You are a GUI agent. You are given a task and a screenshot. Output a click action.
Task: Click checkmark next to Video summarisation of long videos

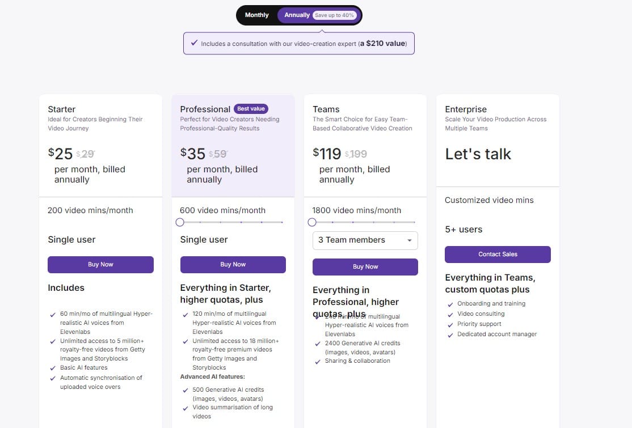pos(185,407)
